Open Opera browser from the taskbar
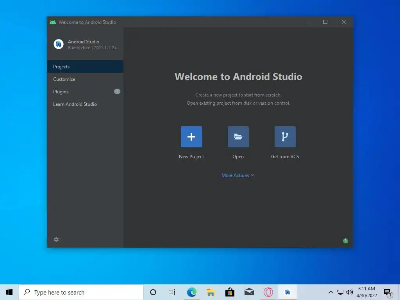This screenshot has width=400, height=300. pyautogui.click(x=268, y=292)
